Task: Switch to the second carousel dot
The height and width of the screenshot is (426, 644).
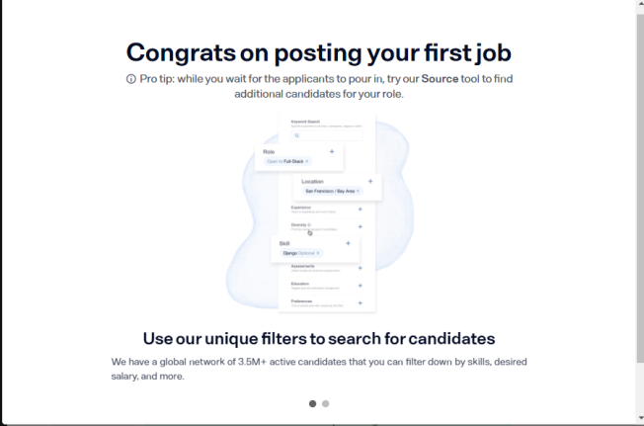Action: (x=326, y=403)
